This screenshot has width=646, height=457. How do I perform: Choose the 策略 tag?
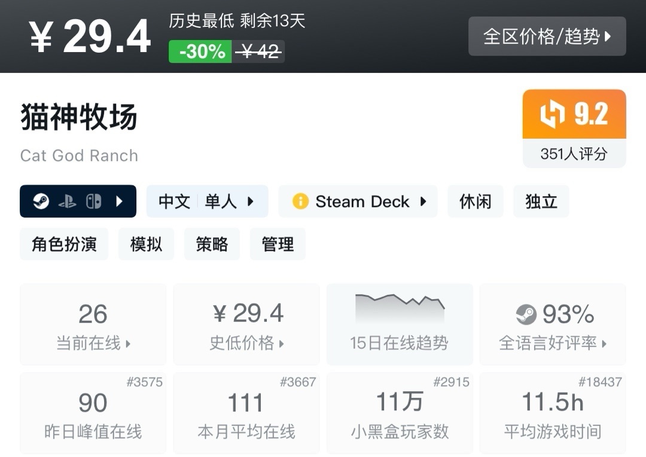[212, 244]
